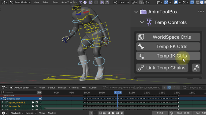Click Link Temp Chains button
Viewport: 206px width, 115px height.
click(x=162, y=68)
